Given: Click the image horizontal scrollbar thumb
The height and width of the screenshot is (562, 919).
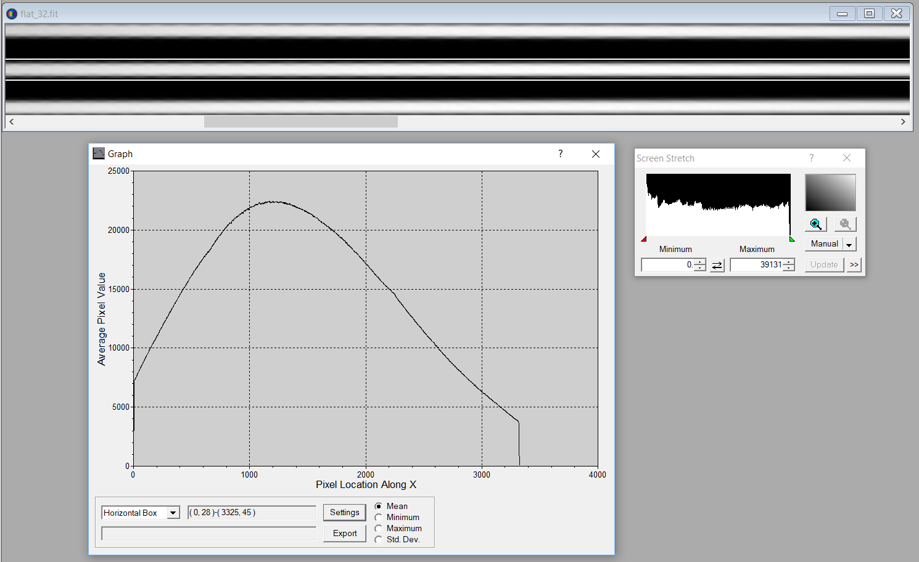Looking at the screenshot, I should [x=300, y=122].
